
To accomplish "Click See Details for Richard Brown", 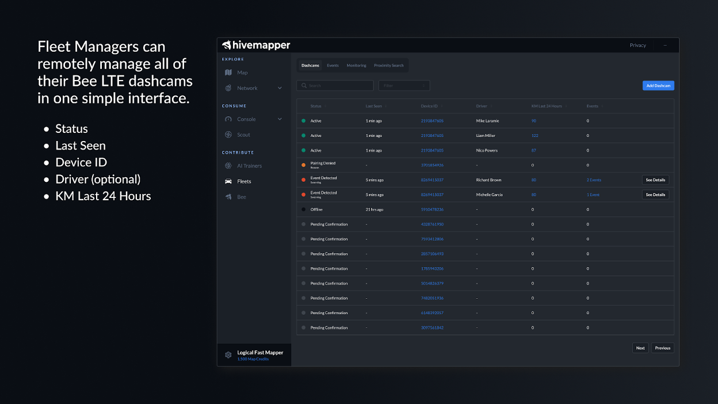I will [x=655, y=180].
